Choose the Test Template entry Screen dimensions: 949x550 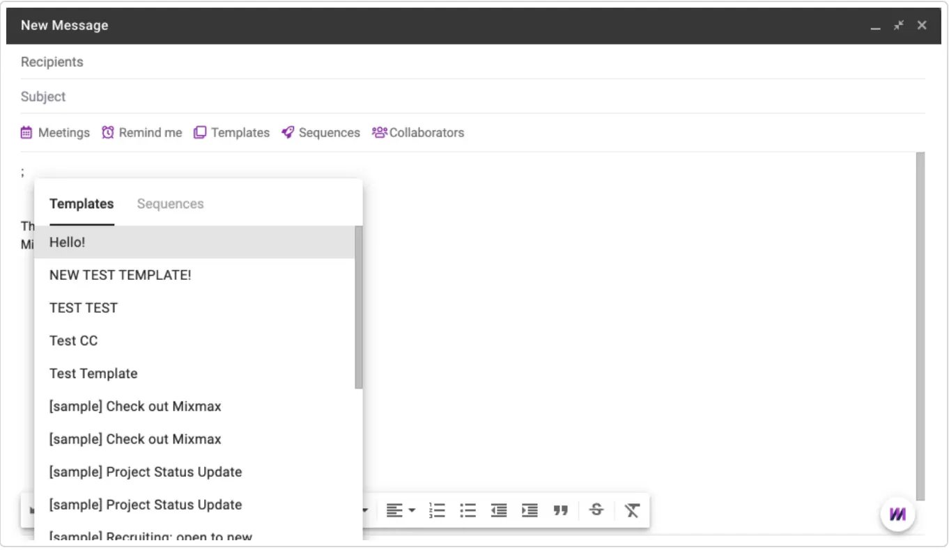194,373
